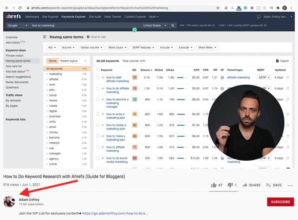Click the KD 72 difficulty badge
Viewport: 298px width, 220px height.
point(134,78)
